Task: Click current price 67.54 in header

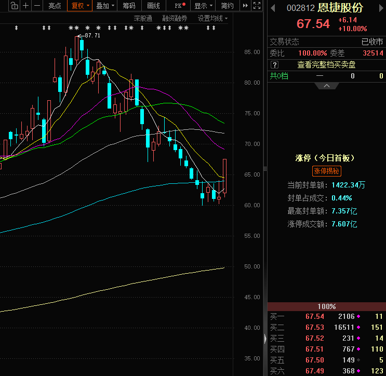Action: (313, 24)
